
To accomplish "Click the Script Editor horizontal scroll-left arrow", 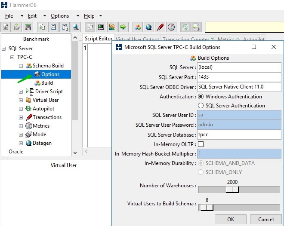I will (86, 152).
